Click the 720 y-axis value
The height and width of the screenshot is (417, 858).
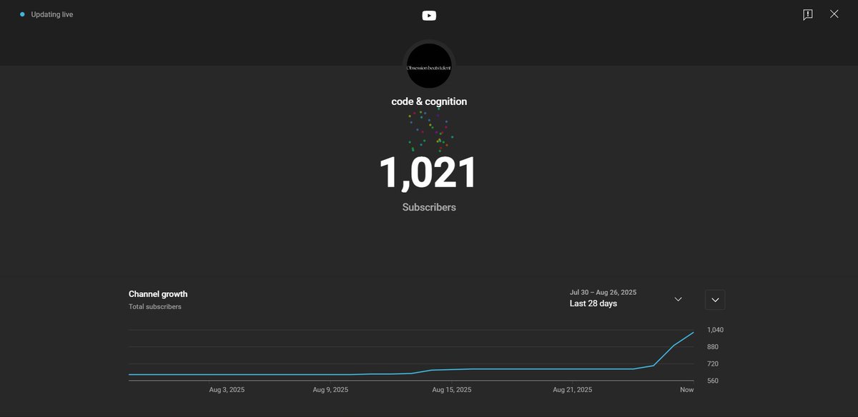pyautogui.click(x=713, y=364)
